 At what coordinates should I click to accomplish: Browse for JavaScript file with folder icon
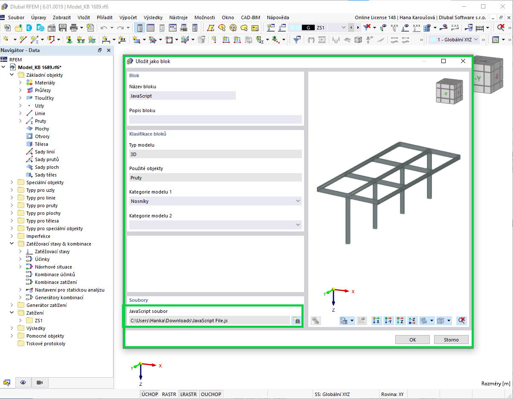tap(296, 321)
